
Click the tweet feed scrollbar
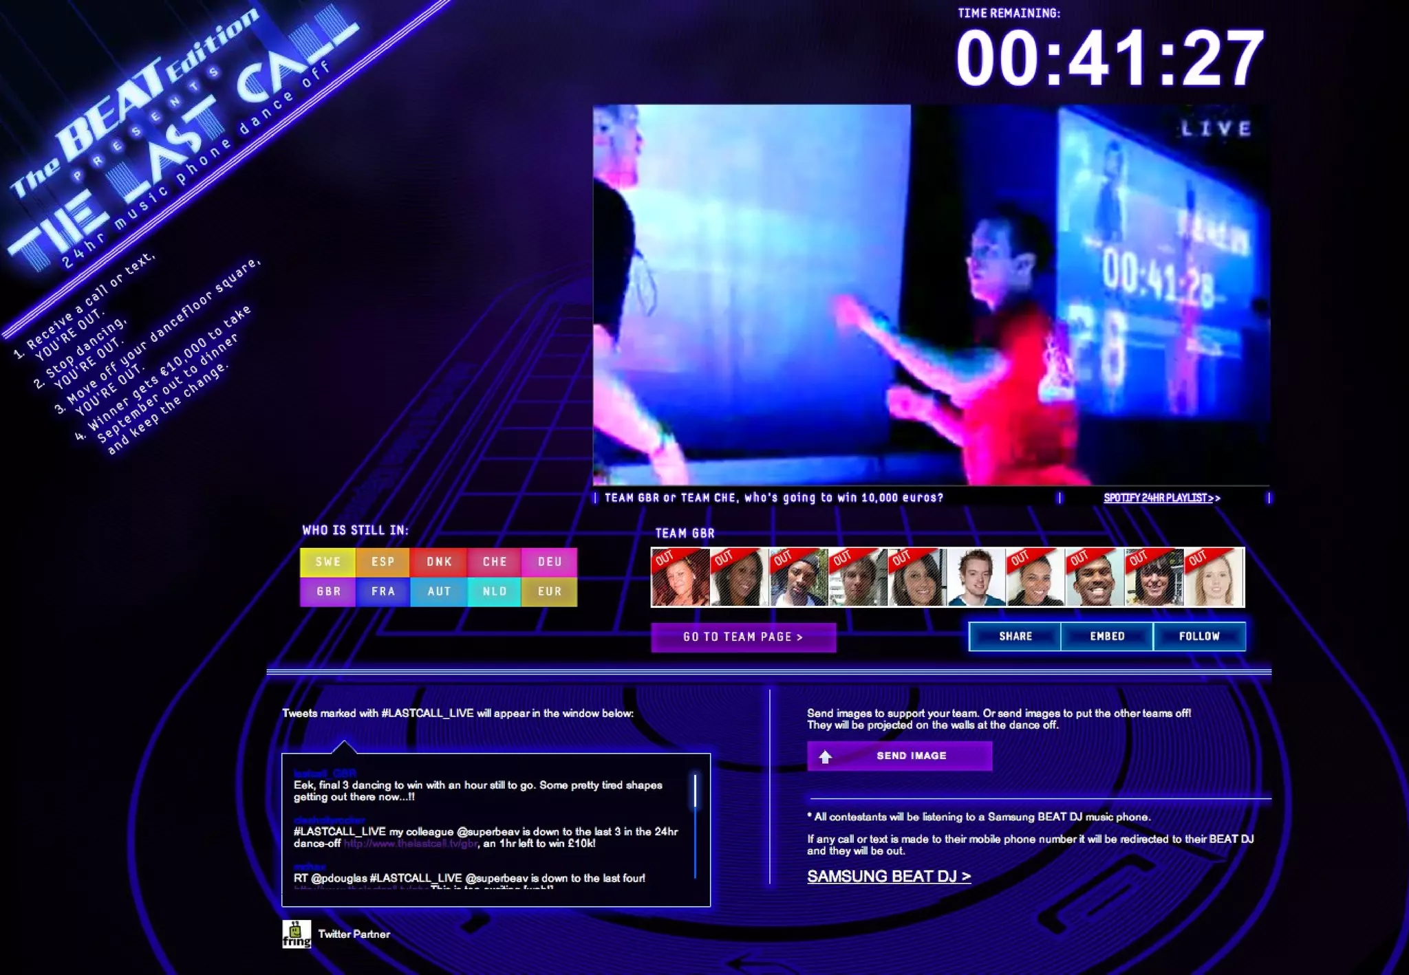(x=695, y=791)
